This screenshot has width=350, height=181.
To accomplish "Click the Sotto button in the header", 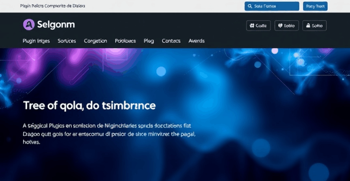I will (x=315, y=26).
